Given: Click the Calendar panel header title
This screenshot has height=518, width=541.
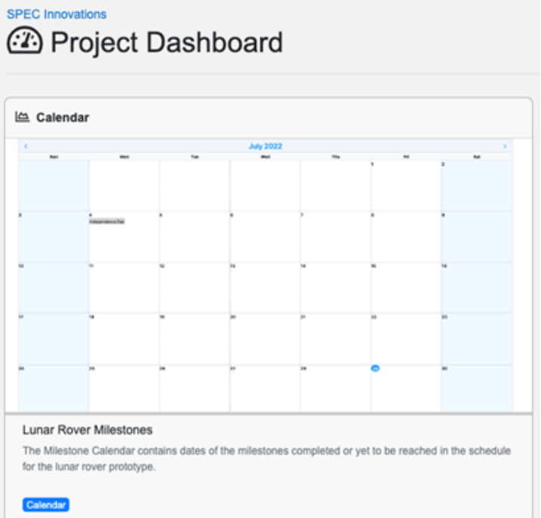Looking at the screenshot, I should (x=63, y=118).
